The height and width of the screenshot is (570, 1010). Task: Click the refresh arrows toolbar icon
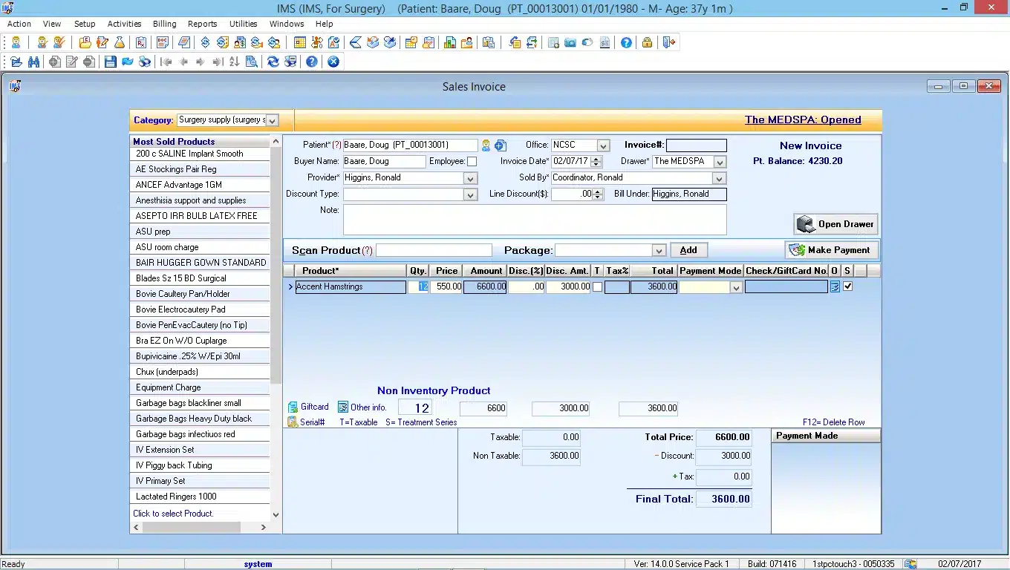(273, 62)
